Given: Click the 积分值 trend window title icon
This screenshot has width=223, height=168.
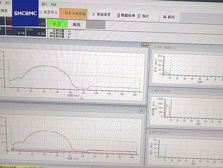Looking at the screenshot, I should click(x=152, y=90).
